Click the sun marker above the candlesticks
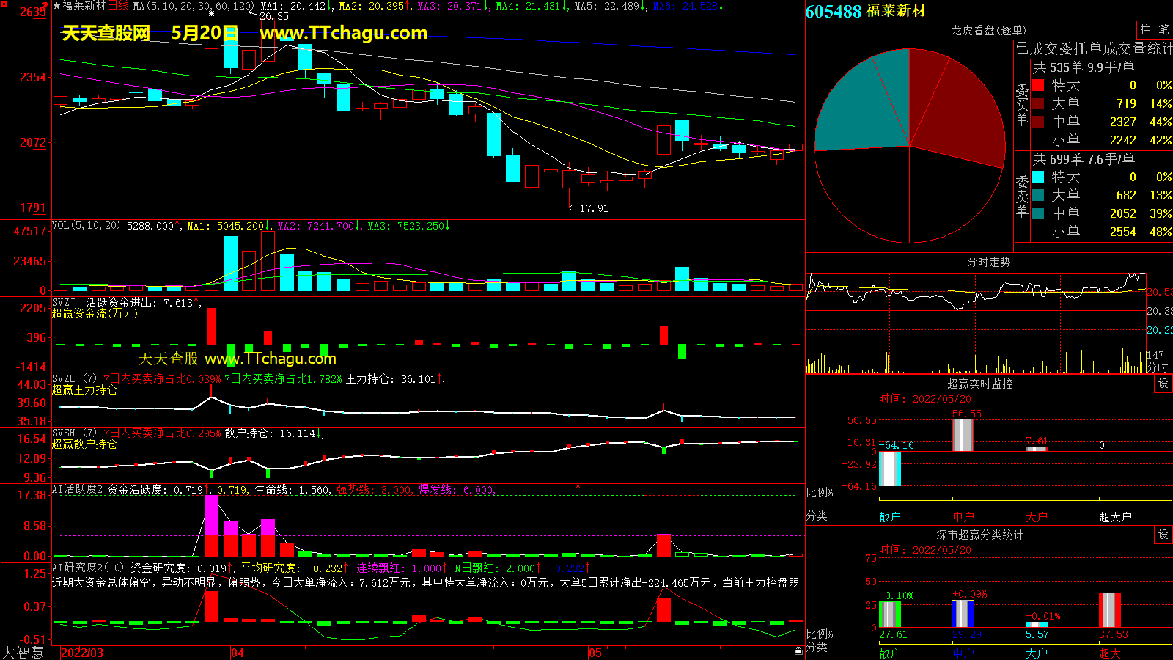Image resolution: width=1173 pixels, height=660 pixels. tap(212, 14)
